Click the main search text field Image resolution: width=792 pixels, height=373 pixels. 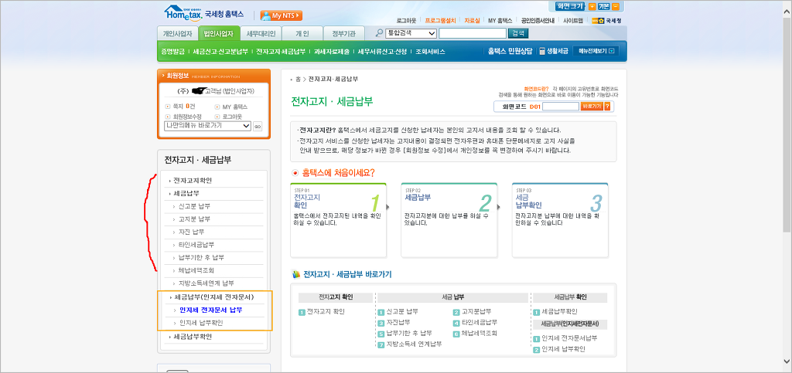click(473, 33)
